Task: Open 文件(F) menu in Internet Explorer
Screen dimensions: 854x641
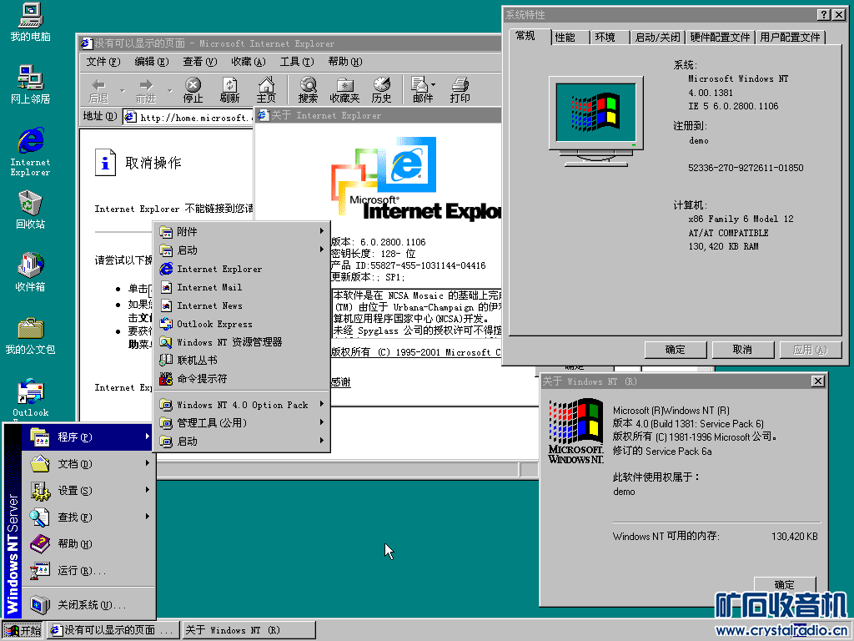Action: coord(103,62)
